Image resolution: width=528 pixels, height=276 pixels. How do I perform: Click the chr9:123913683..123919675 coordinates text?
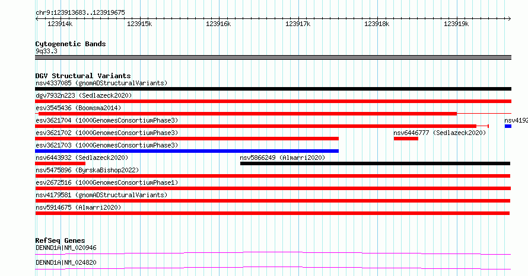(80, 13)
